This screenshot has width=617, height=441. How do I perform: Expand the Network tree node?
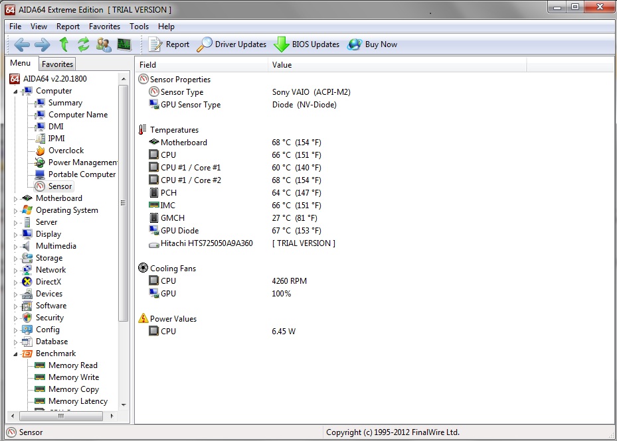coord(15,271)
